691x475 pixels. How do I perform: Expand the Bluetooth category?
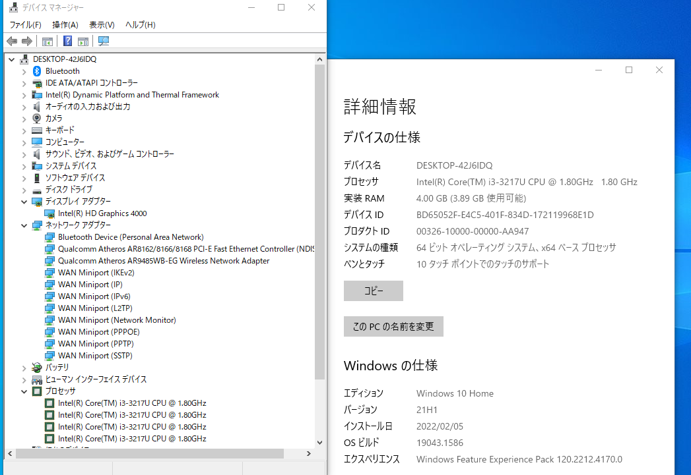click(x=24, y=71)
